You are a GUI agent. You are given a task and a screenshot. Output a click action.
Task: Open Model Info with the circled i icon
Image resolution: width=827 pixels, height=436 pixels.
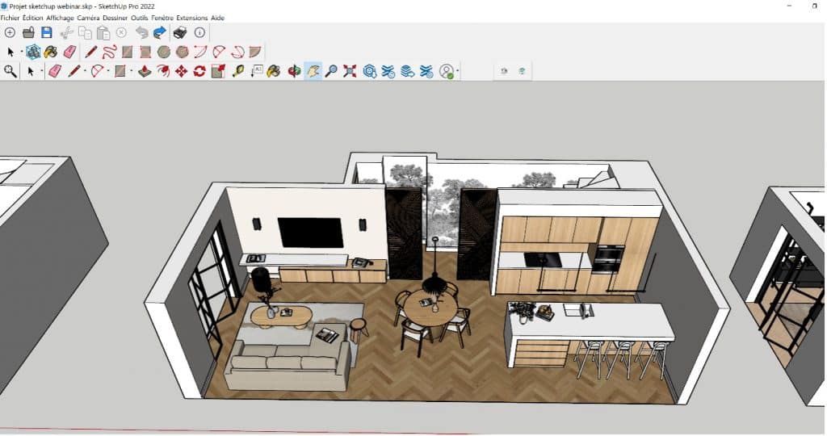(x=199, y=32)
